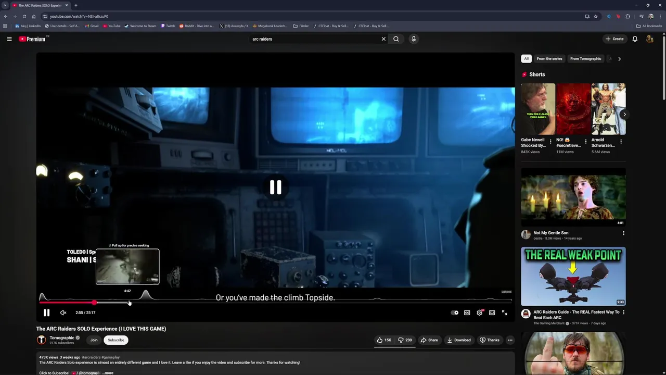Click the red progress scrubber handle
Screen dimensions: 666x375
tap(94, 302)
